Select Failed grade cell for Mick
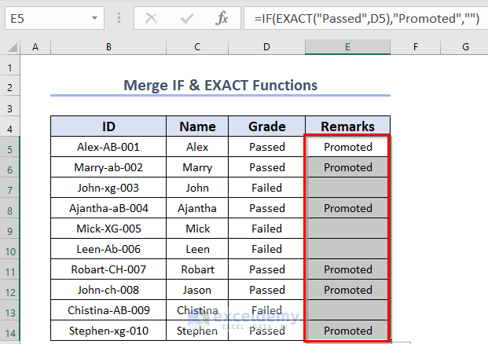Viewport: 488px width, 344px height. (266, 229)
